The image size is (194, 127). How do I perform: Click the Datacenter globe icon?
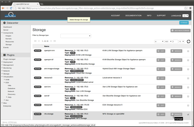[x=5, y=23]
